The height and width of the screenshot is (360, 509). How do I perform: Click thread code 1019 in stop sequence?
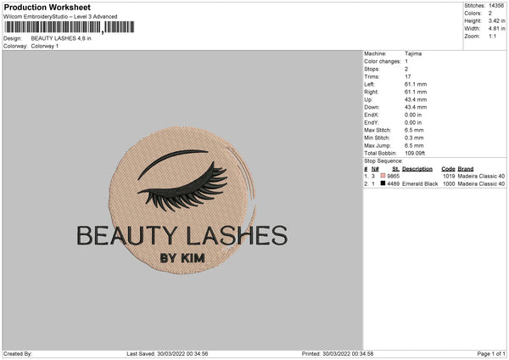(x=449, y=176)
